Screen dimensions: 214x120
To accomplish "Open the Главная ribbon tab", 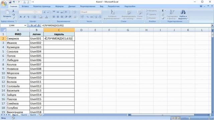I will [13, 6].
